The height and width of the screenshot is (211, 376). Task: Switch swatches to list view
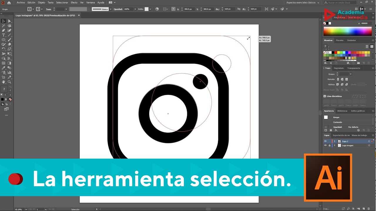click(x=367, y=46)
